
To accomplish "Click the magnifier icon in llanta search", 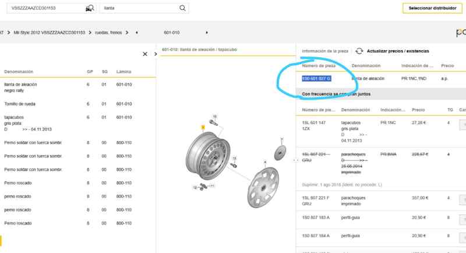I will pos(183,8).
